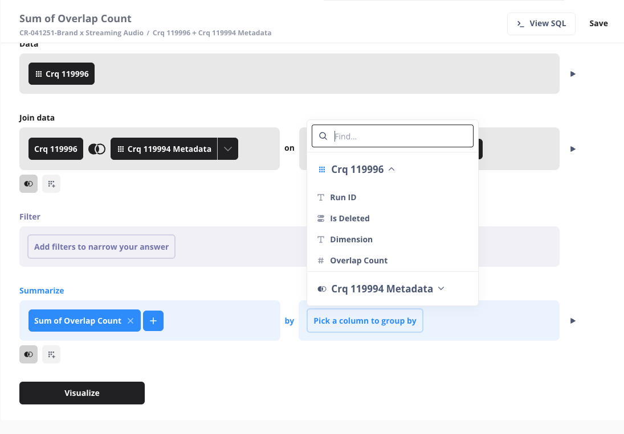Open View SQL
This screenshot has height=434, width=624.
click(x=541, y=24)
